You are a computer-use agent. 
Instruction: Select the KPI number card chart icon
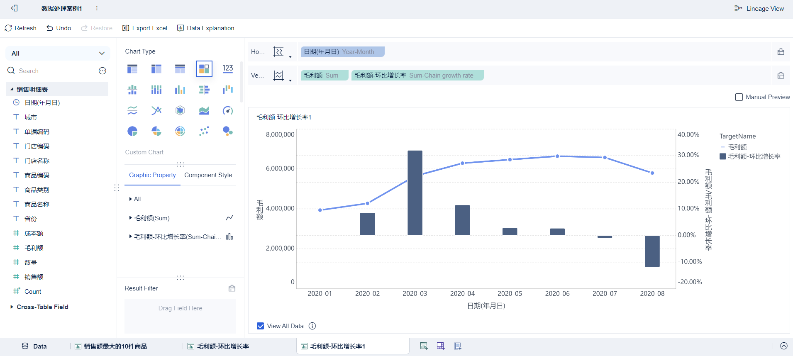pos(228,69)
